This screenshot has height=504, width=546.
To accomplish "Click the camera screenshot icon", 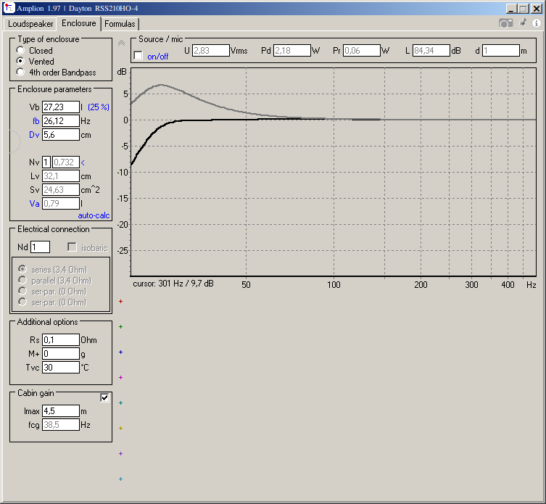I will pyautogui.click(x=505, y=23).
